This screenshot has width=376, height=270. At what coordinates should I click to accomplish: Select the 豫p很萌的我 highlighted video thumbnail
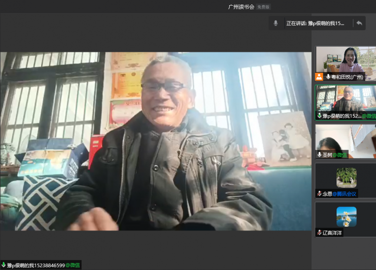tap(346, 99)
